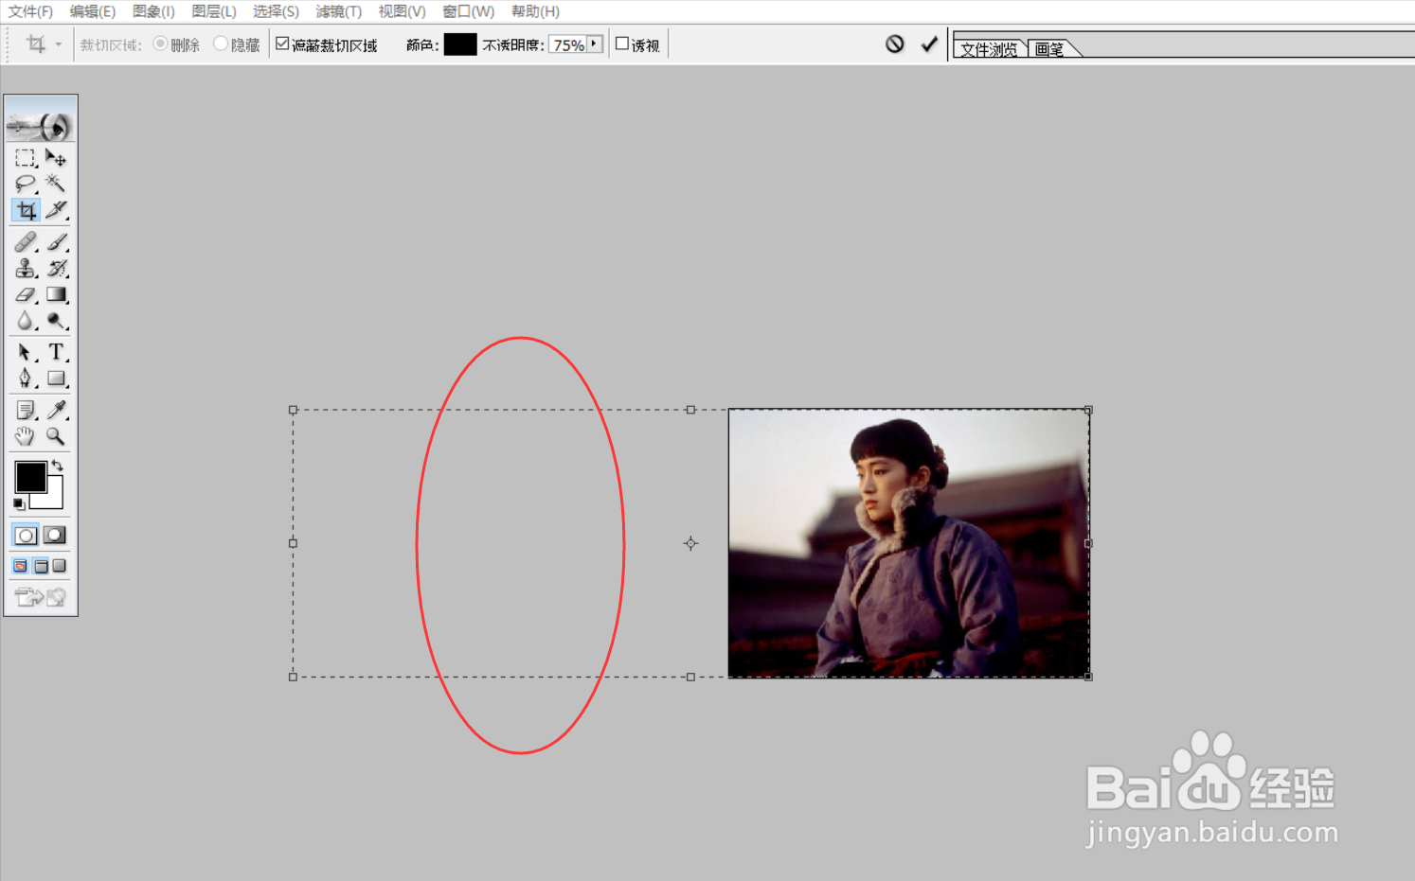Viewport: 1415px width, 881px height.
Task: Click the 75% opacity input field
Action: [x=568, y=44]
